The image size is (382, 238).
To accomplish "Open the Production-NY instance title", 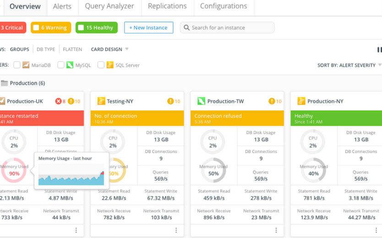I will 325,101.
